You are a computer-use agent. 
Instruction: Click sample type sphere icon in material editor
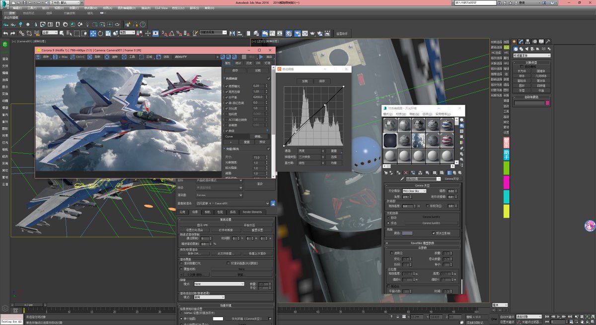click(462, 120)
